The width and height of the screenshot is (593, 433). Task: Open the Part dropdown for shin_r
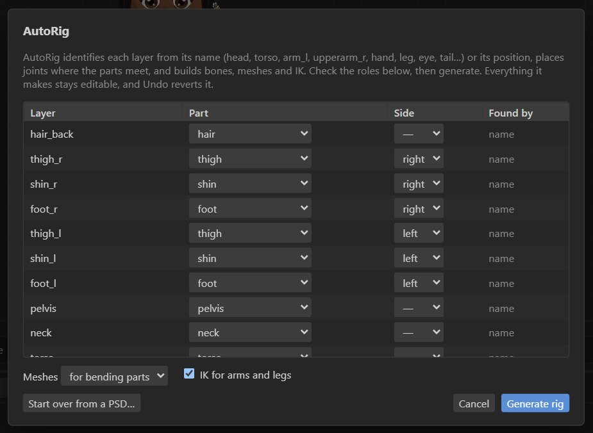coord(250,184)
